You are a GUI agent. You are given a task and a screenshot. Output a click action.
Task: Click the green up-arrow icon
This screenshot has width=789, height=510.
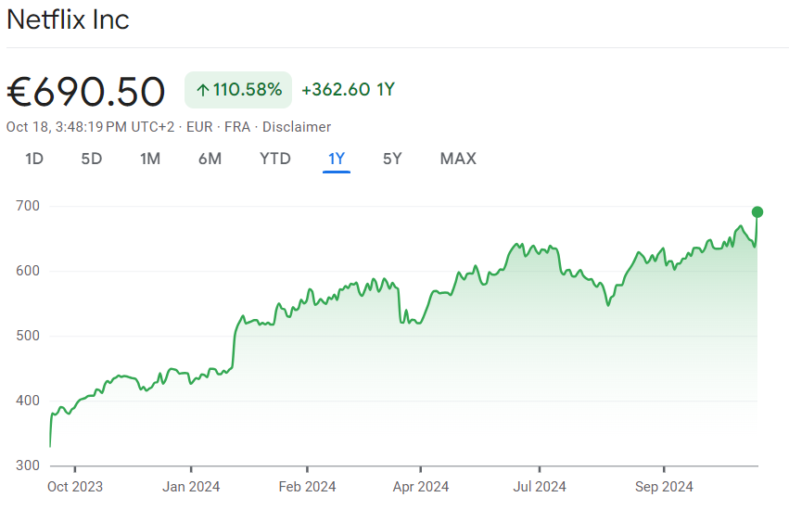coord(203,90)
